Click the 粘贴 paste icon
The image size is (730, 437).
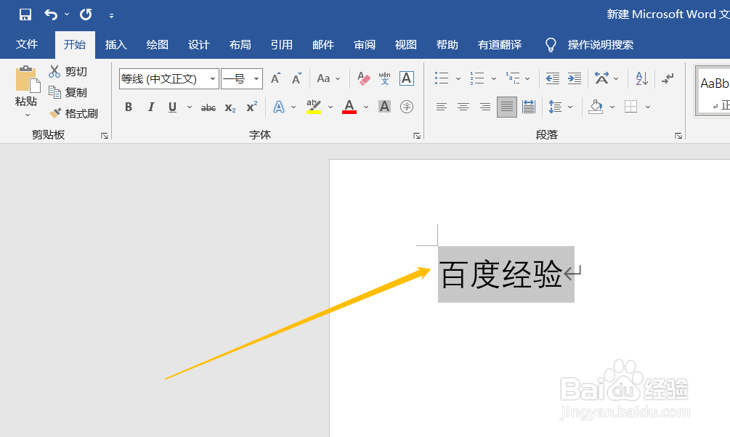[27, 79]
